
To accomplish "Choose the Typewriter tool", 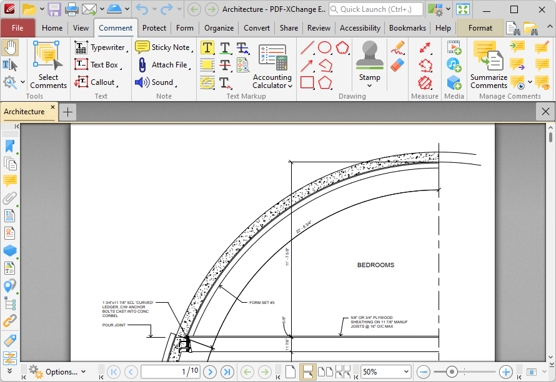I will (101, 47).
